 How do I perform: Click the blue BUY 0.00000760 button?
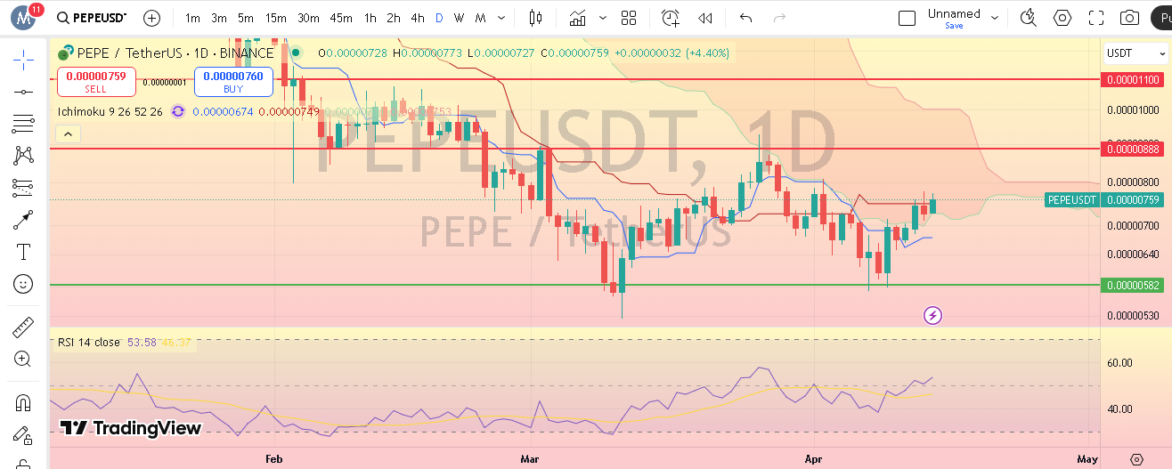tap(233, 82)
